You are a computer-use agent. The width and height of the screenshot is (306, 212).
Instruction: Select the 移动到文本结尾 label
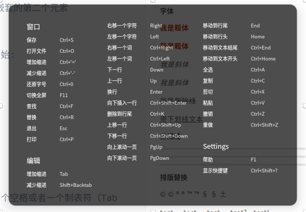(220, 48)
